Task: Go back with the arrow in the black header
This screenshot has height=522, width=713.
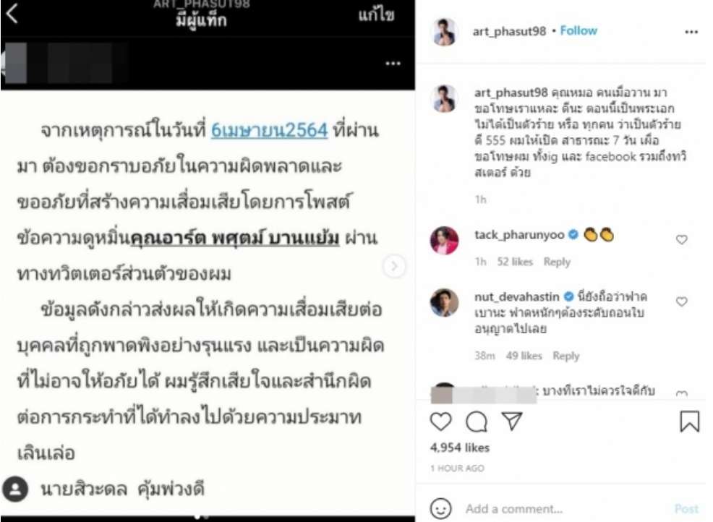Action: [x=12, y=13]
